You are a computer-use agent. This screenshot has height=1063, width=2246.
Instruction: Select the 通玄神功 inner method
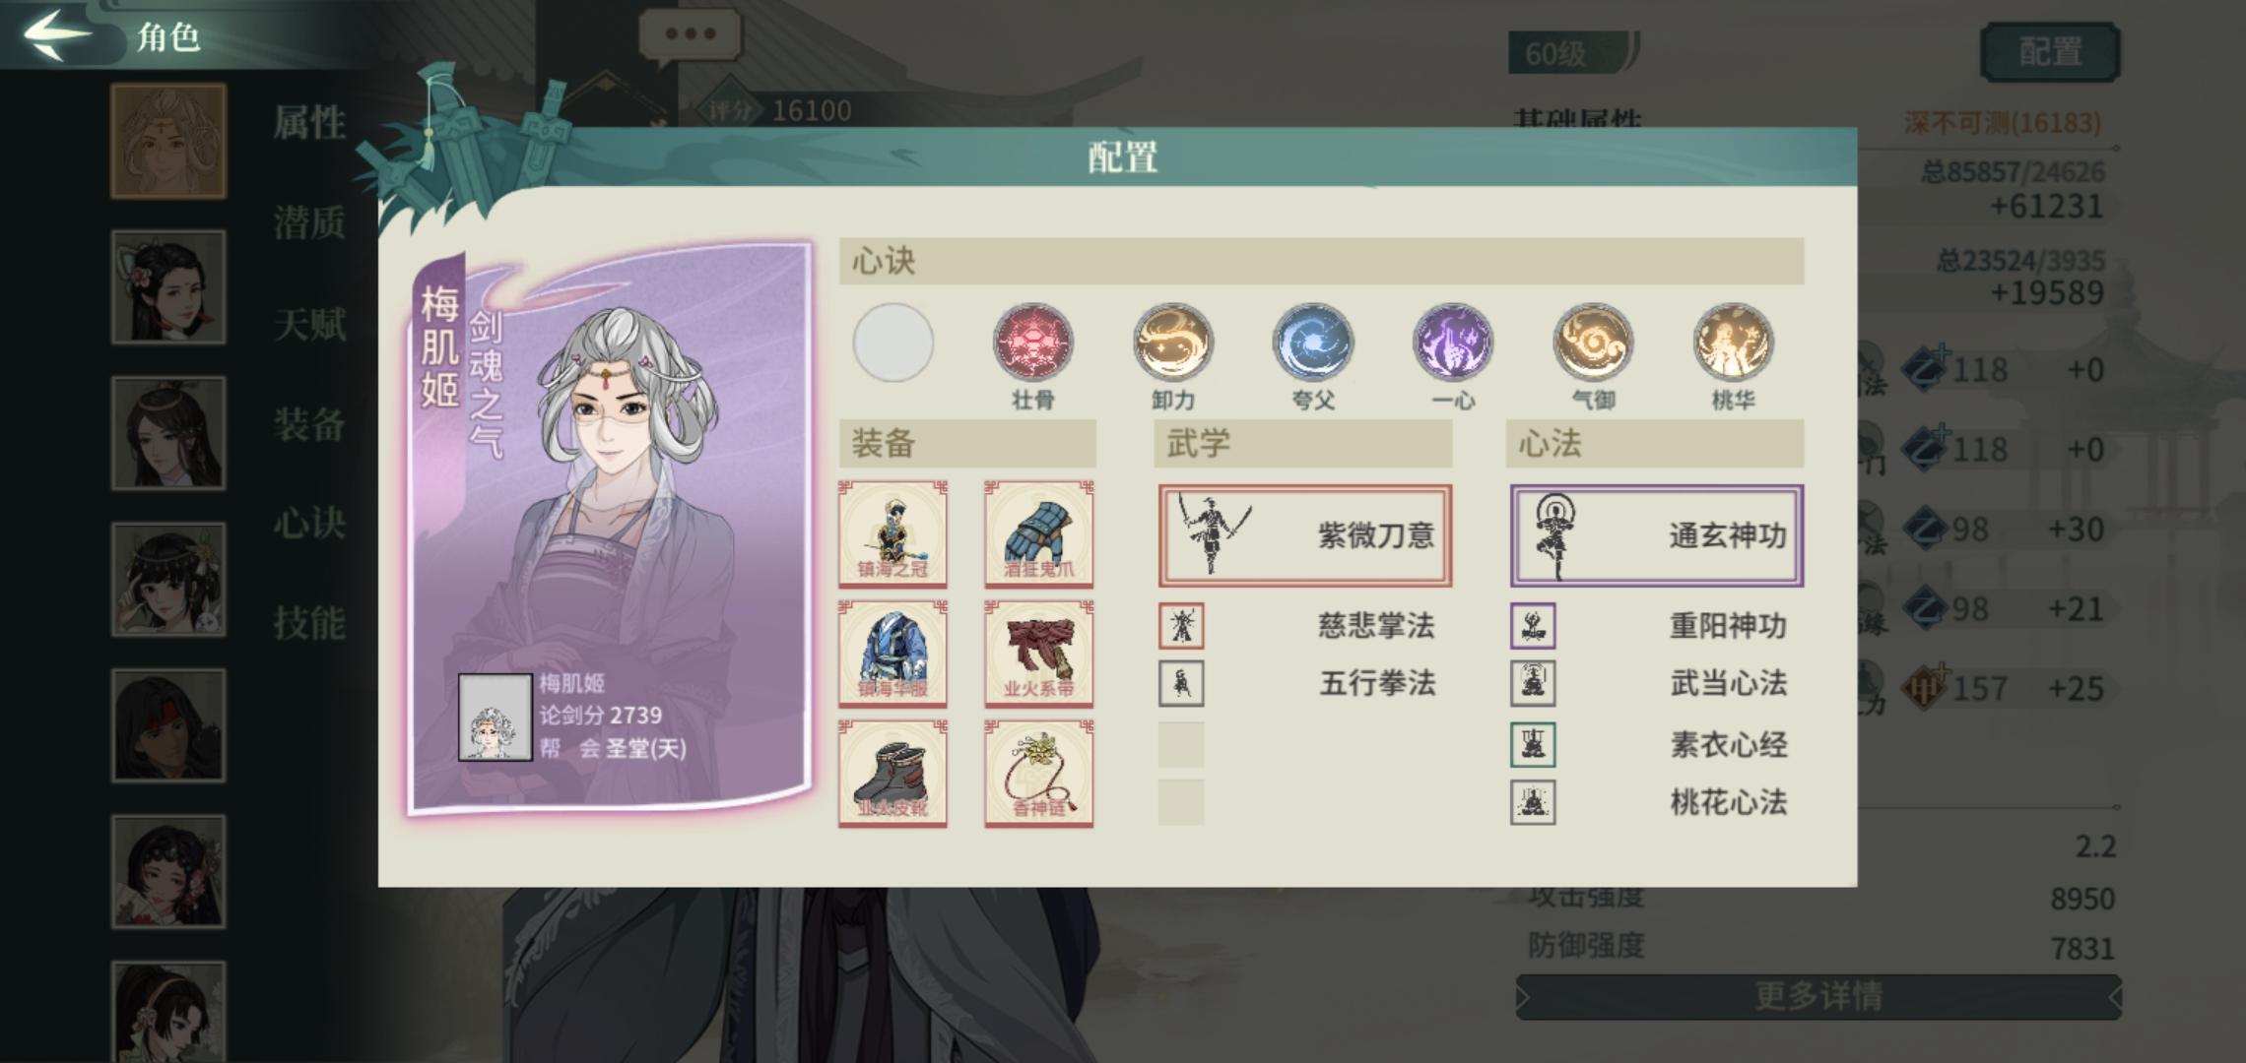coord(1657,535)
